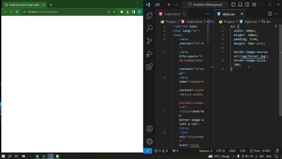Open the browser profile avatar
This screenshot has width=282, height=159.
tap(139, 12)
